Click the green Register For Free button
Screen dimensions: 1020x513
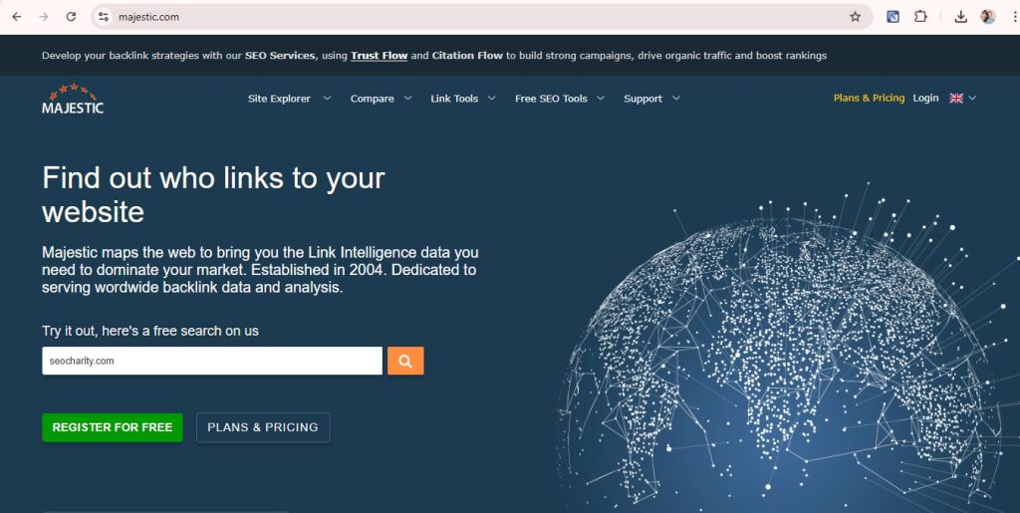click(x=113, y=427)
